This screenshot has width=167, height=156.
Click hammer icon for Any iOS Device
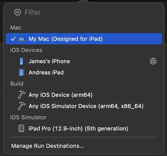click(x=21, y=95)
